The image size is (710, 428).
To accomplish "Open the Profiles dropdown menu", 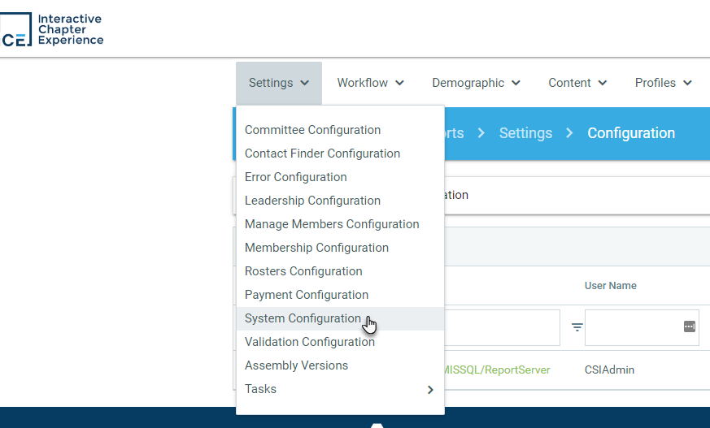I will (x=663, y=83).
